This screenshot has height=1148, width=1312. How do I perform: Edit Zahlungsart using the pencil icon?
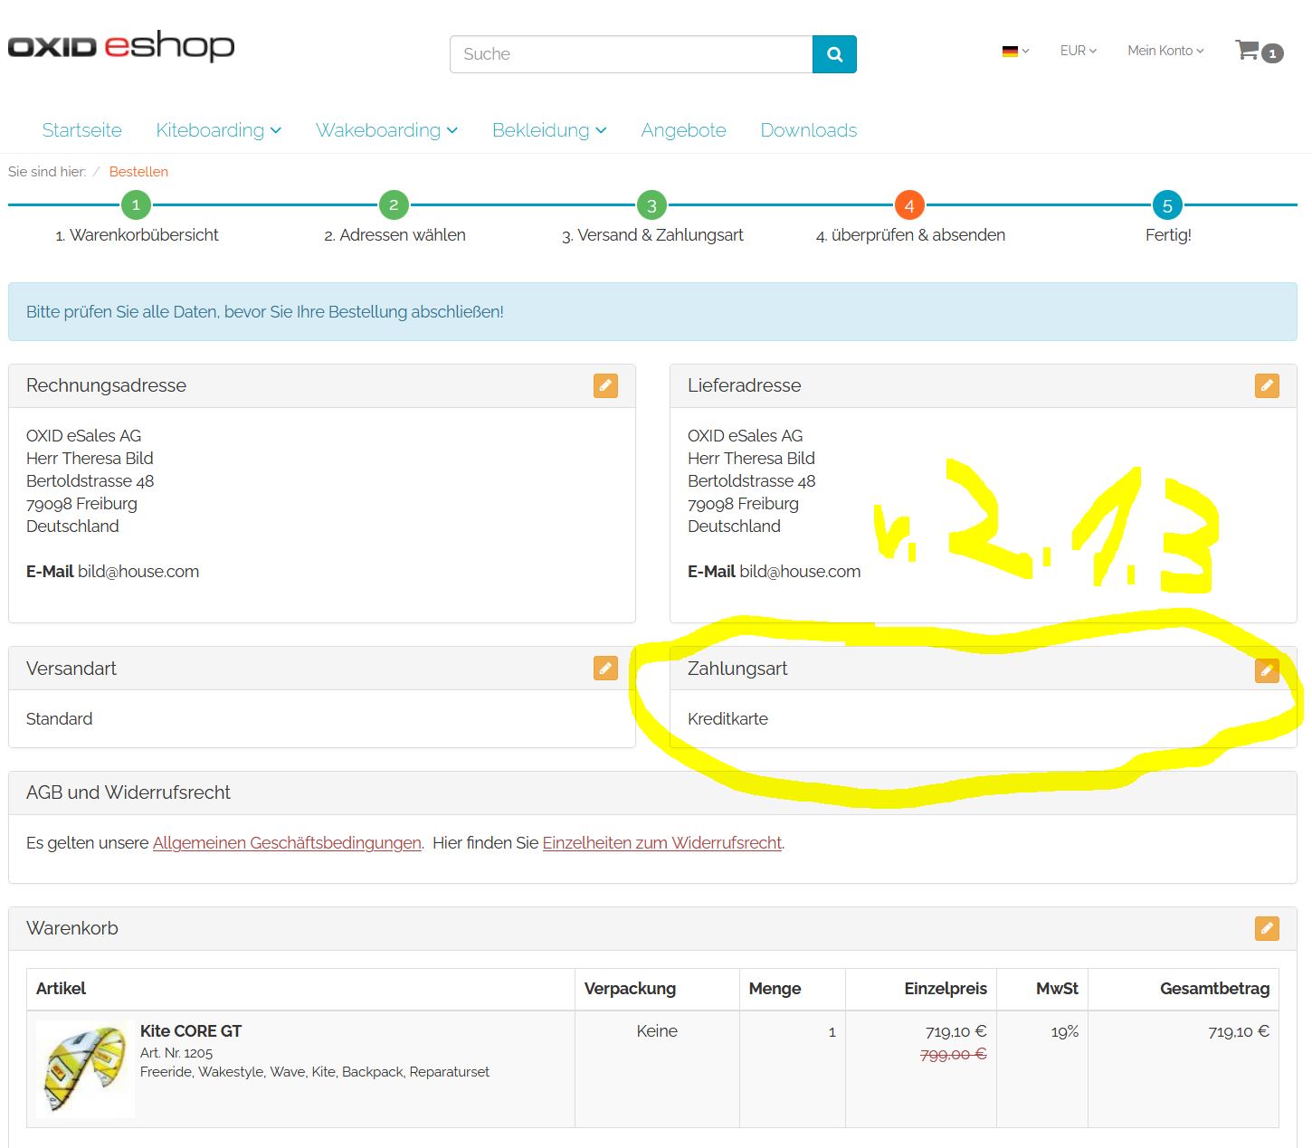coord(1267,670)
